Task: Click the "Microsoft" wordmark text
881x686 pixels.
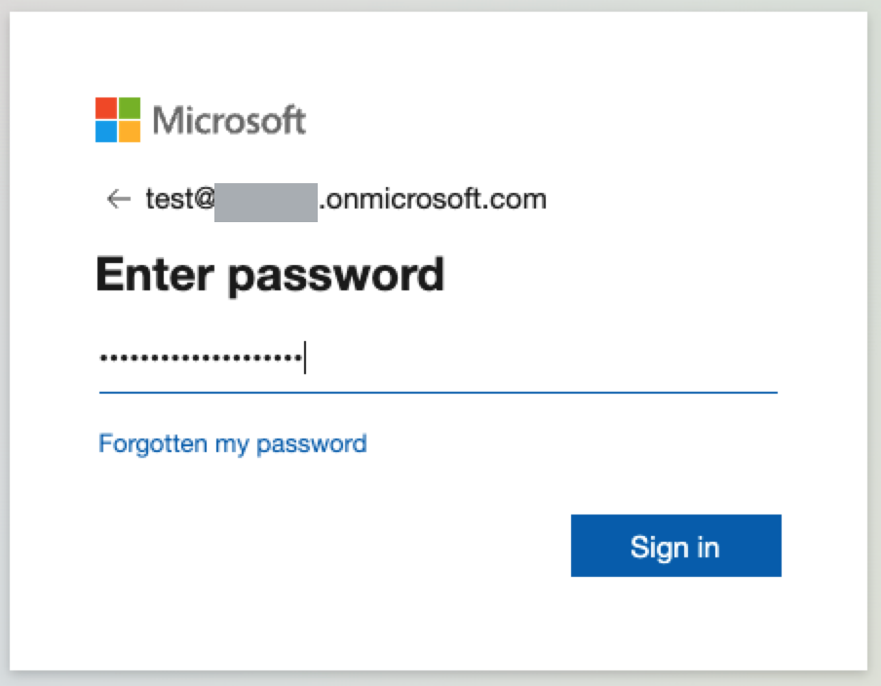Action: [229, 121]
